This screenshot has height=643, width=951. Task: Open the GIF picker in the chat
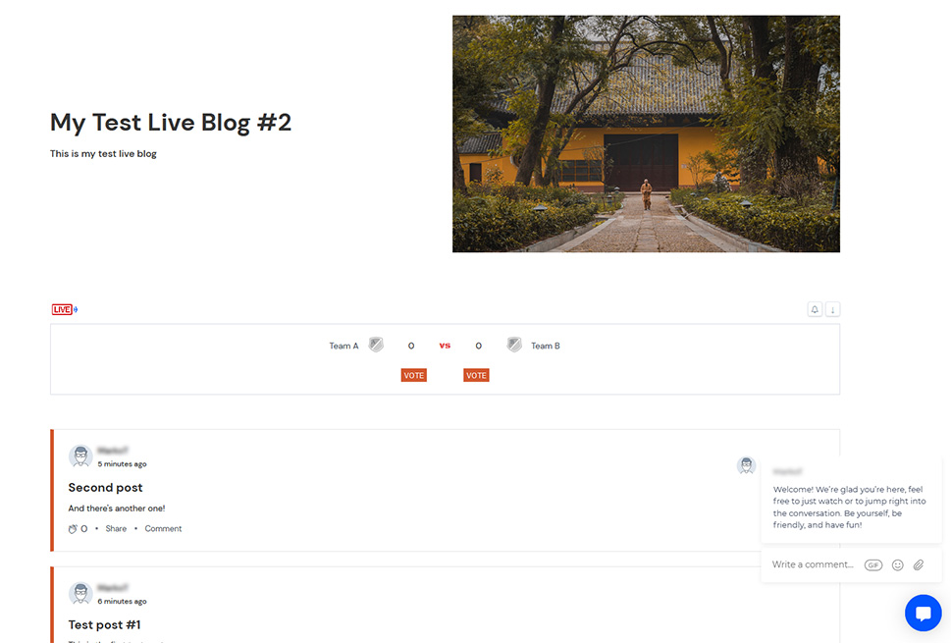pos(873,564)
